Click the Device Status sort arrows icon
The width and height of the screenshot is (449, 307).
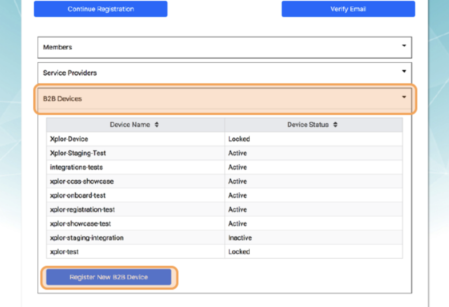pyautogui.click(x=335, y=125)
